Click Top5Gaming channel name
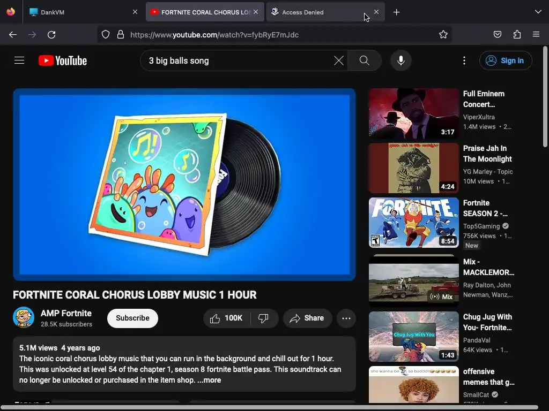 [x=481, y=226]
